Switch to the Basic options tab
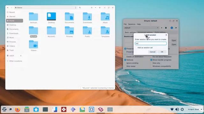Screen dimensions: 204x114 [x=130, y=32]
